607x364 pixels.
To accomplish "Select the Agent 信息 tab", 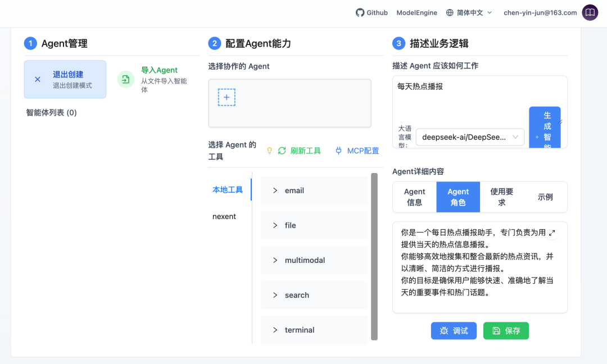I will [x=415, y=197].
